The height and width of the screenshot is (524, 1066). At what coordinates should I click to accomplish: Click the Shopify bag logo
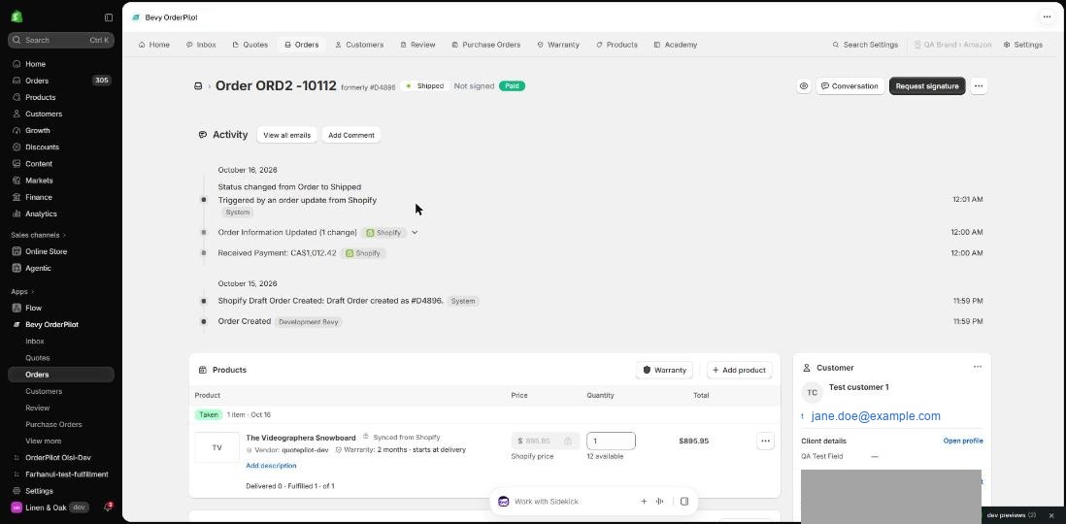tap(17, 17)
